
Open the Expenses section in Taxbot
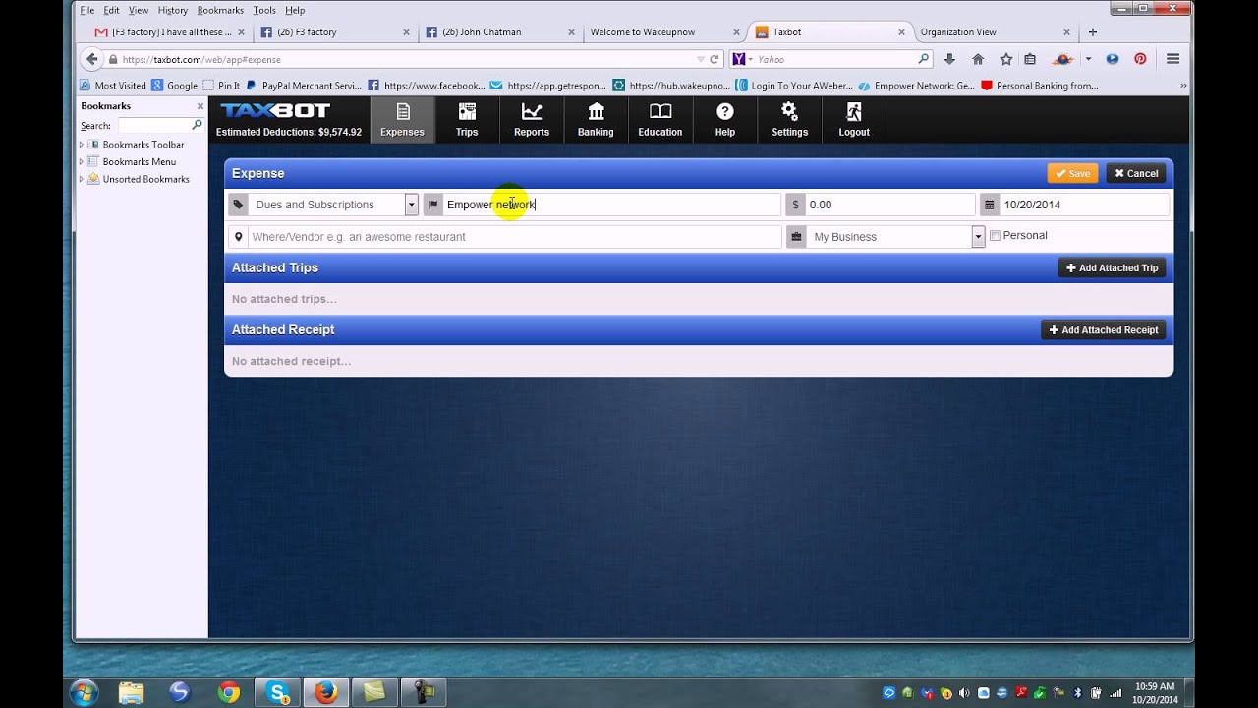[402, 120]
